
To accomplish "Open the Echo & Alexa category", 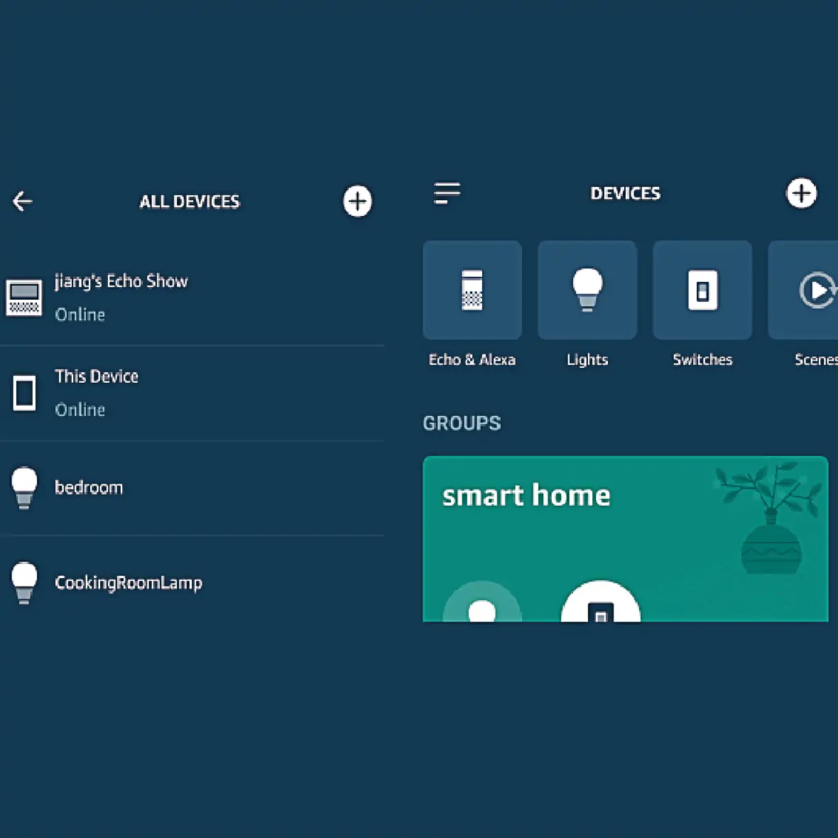I will [472, 290].
